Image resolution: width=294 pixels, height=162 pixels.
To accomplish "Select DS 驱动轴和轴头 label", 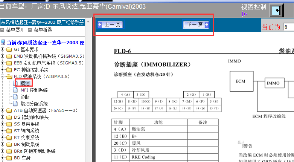I will click(x=31, y=117).
